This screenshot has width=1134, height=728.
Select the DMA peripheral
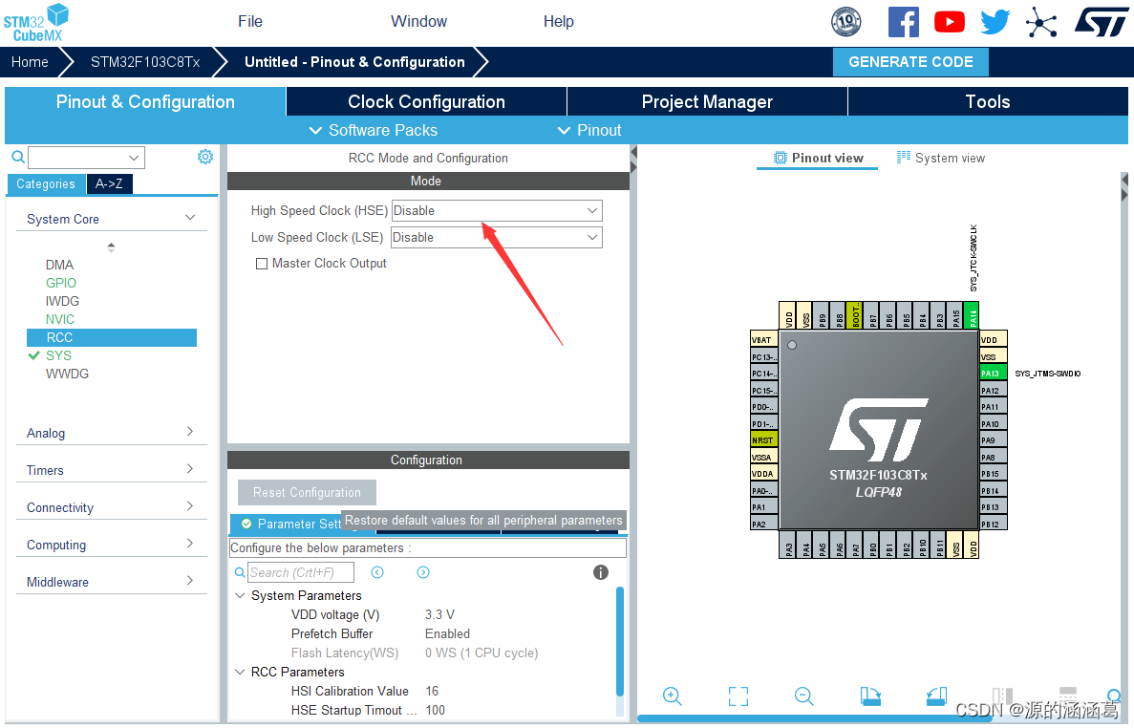pos(59,265)
